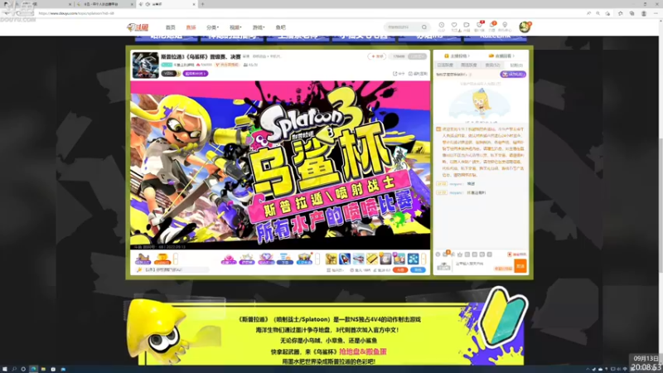Open the Douyu logo home link
The image size is (663, 373).
click(138, 27)
